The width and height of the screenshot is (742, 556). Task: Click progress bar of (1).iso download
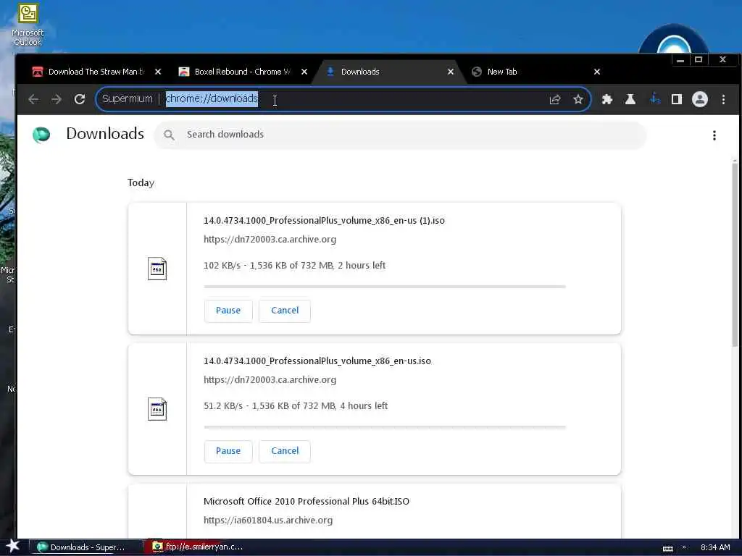[x=385, y=287]
